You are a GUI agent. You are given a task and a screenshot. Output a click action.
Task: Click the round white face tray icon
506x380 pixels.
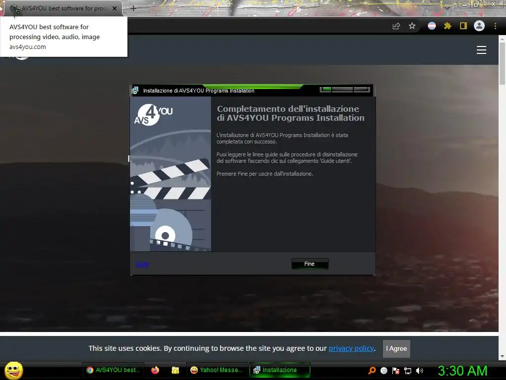coord(383,371)
